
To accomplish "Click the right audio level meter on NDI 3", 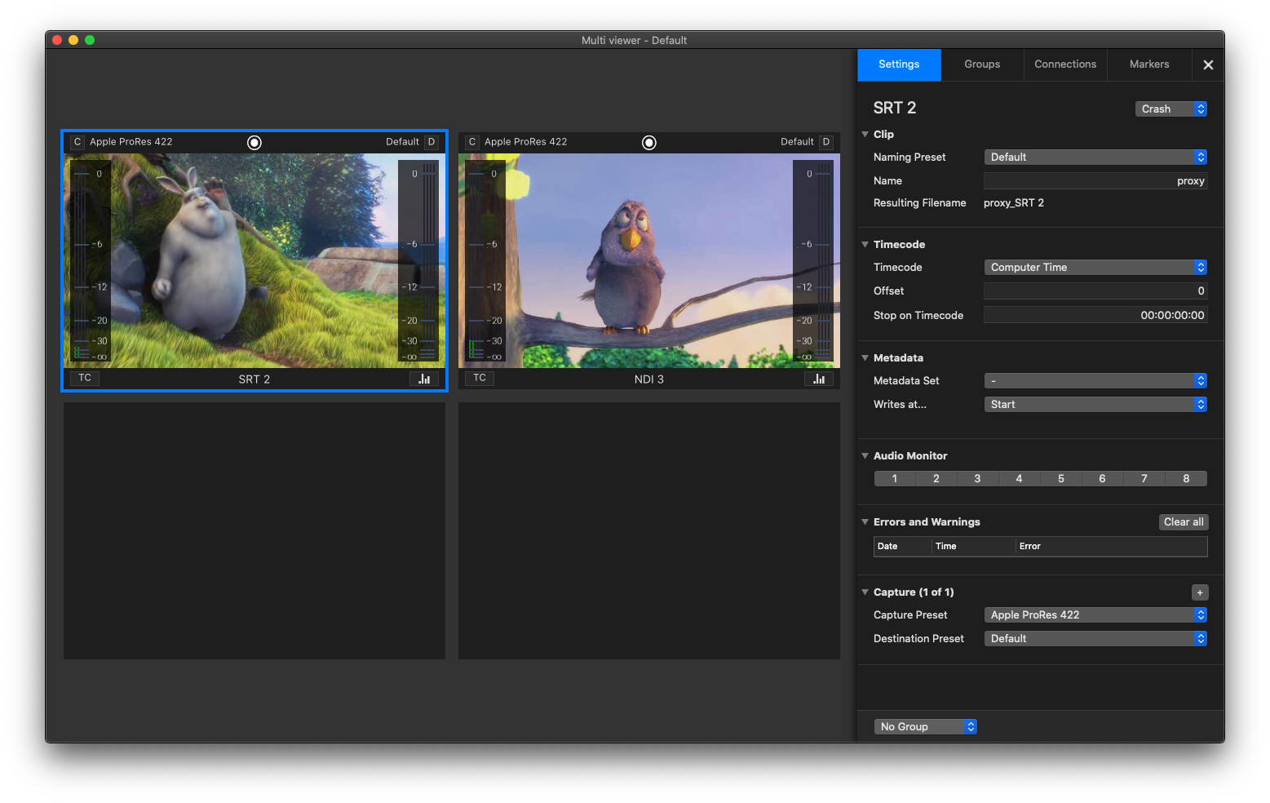I will pos(813,261).
